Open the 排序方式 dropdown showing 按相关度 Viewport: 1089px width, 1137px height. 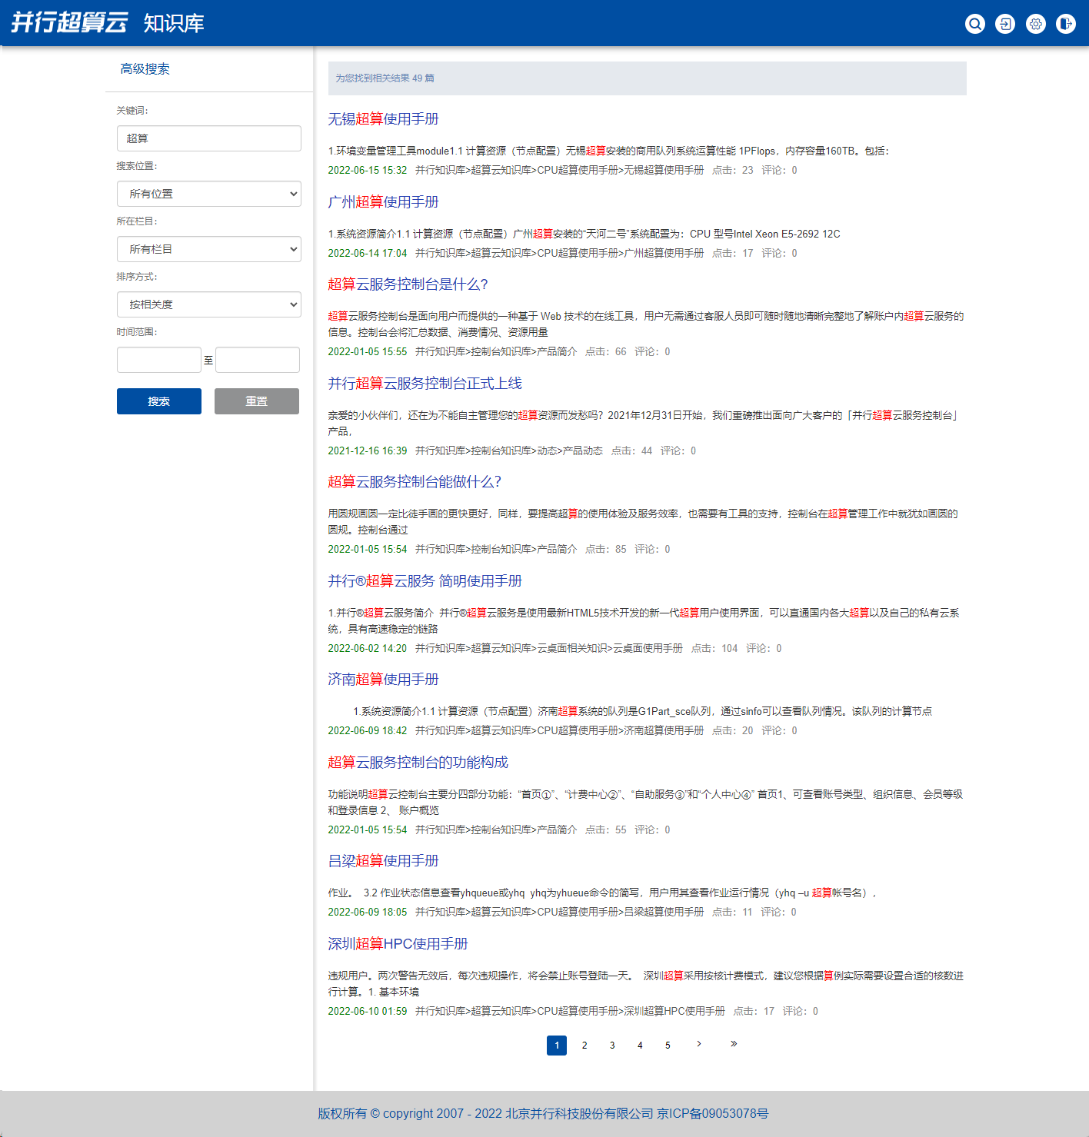(209, 304)
